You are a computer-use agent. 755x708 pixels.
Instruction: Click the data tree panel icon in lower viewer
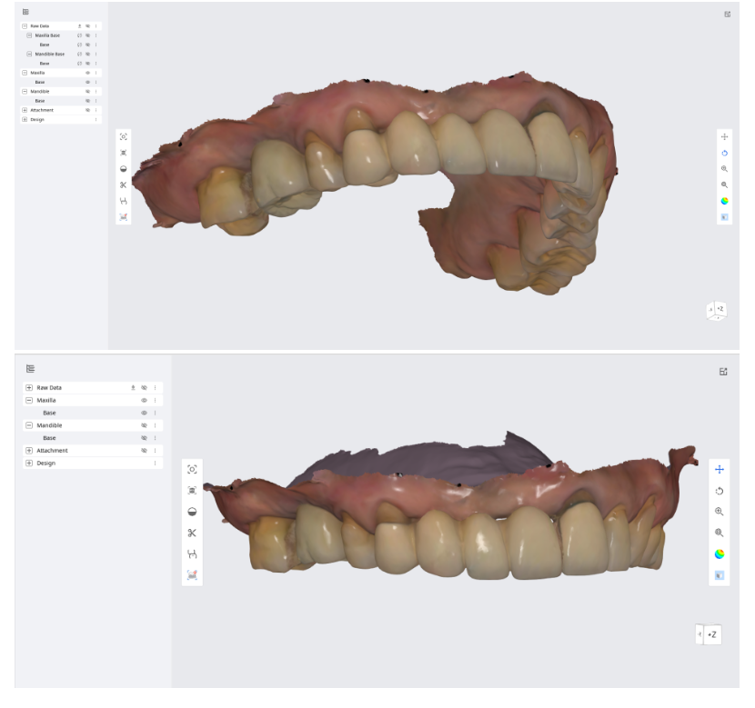(x=30, y=369)
